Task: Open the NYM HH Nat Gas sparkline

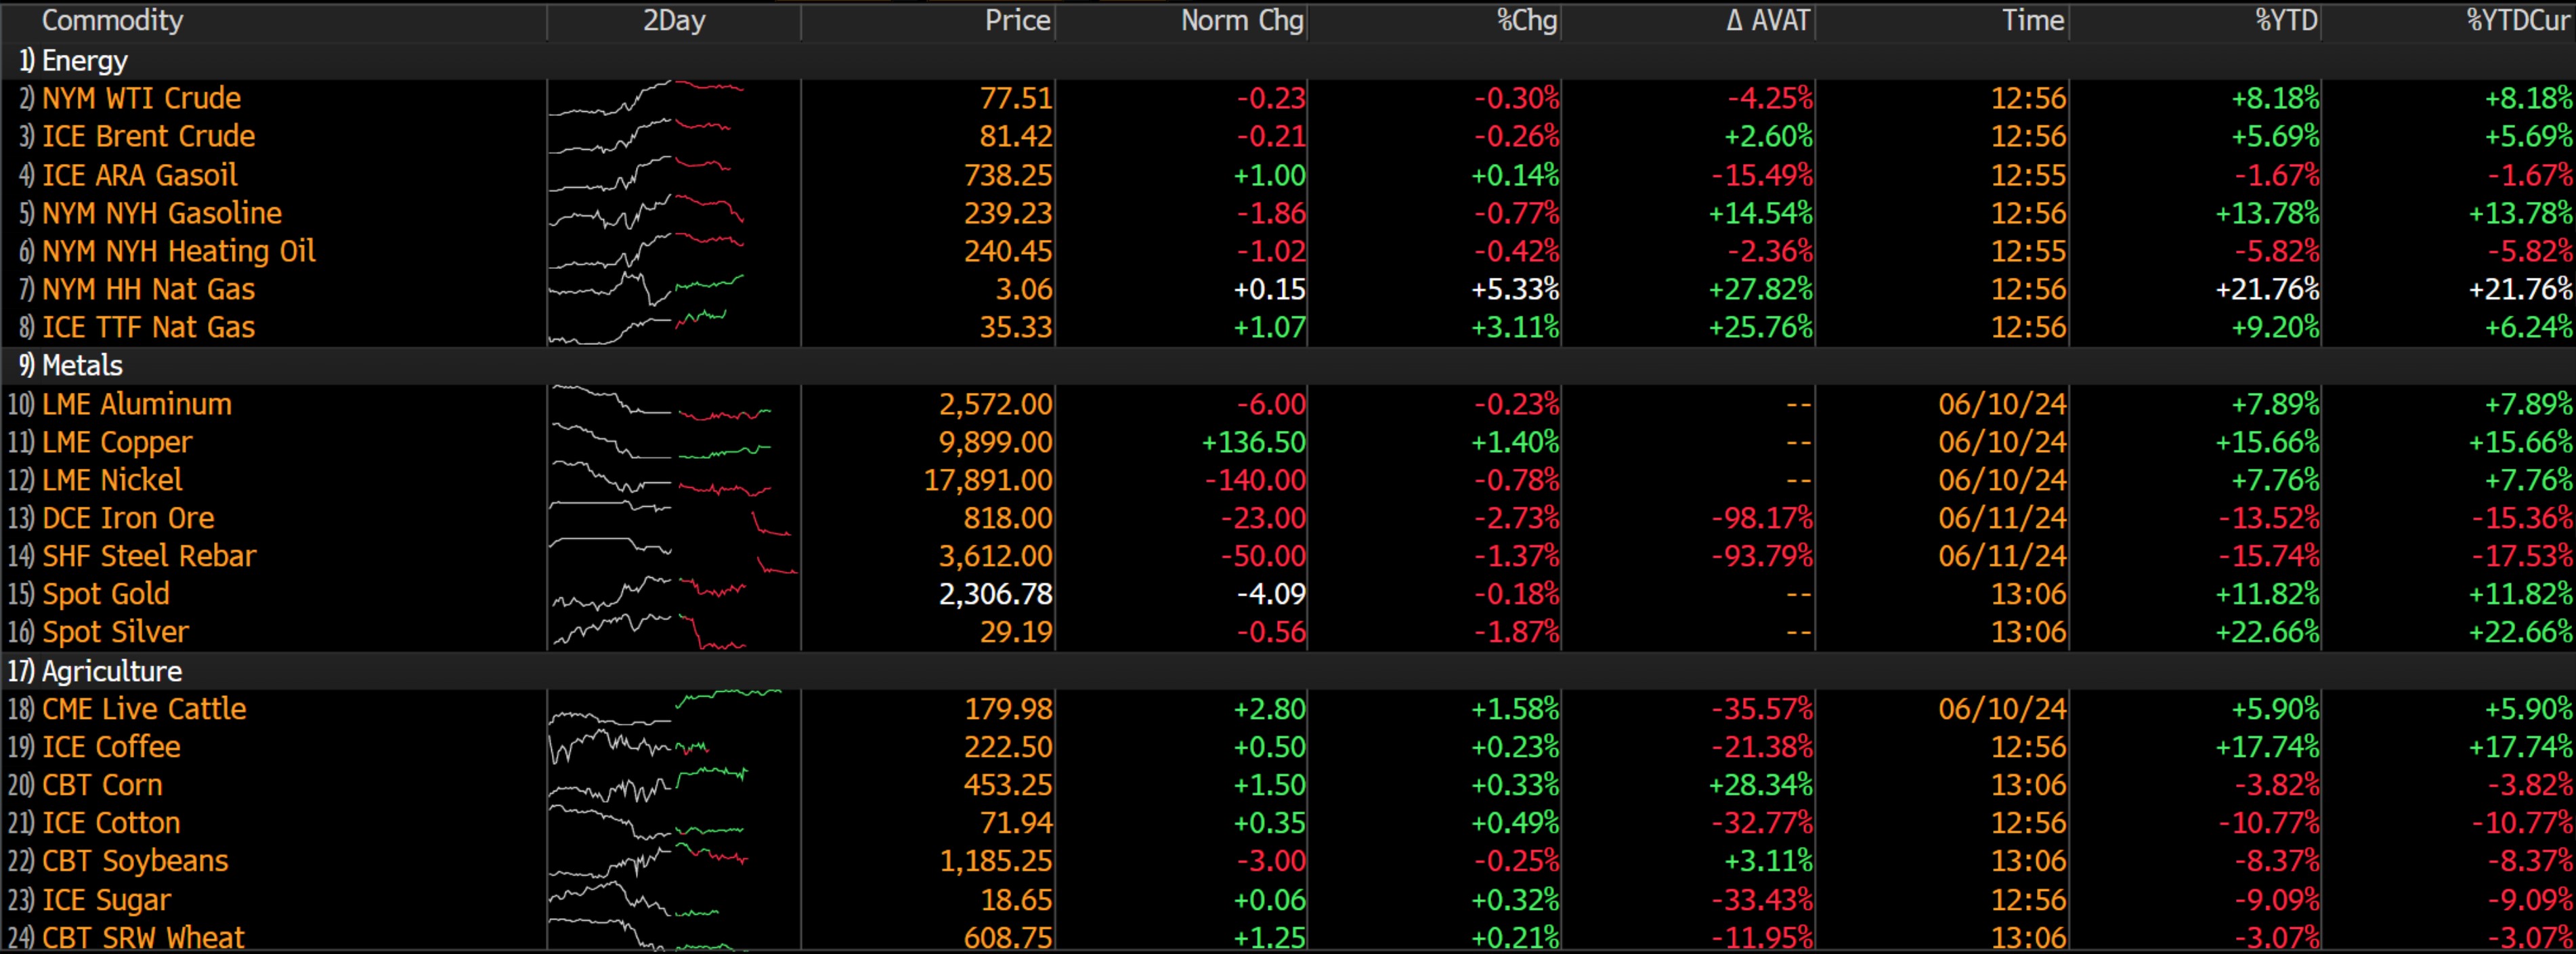Action: 646,289
